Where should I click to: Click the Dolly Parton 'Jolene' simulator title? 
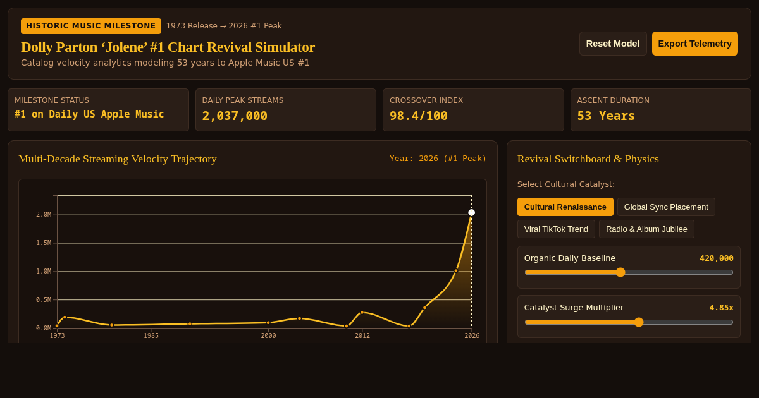(168, 47)
